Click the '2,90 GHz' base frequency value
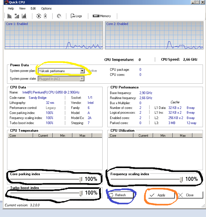The image size is (206, 217). click(x=146, y=93)
